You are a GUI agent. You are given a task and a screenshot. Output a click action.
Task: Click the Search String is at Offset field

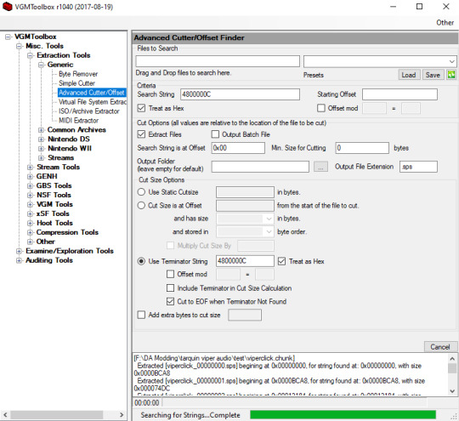pyautogui.click(x=238, y=148)
